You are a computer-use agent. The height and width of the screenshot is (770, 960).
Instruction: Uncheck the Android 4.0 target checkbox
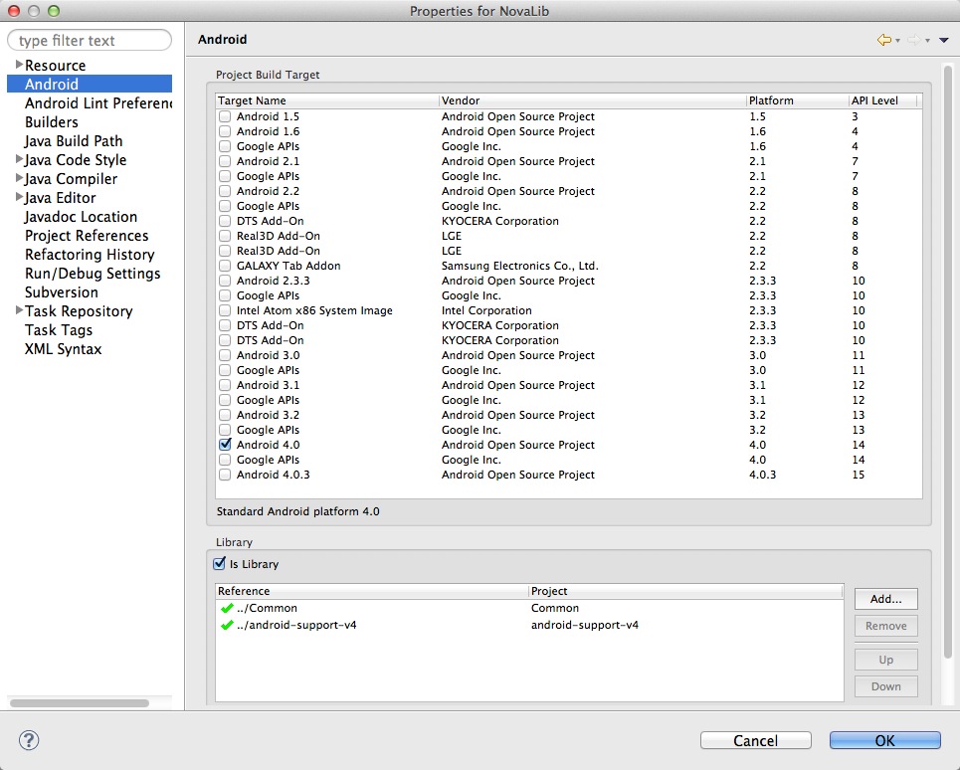click(225, 445)
